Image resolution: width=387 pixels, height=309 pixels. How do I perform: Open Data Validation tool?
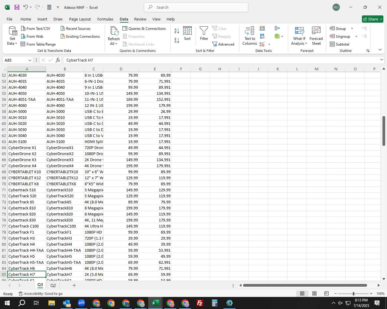pyautogui.click(x=262, y=44)
